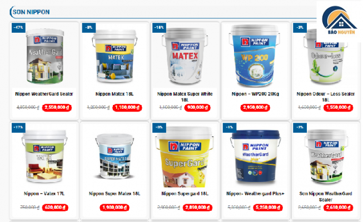Open the yellow SuperGard bucket image

tap(185, 157)
